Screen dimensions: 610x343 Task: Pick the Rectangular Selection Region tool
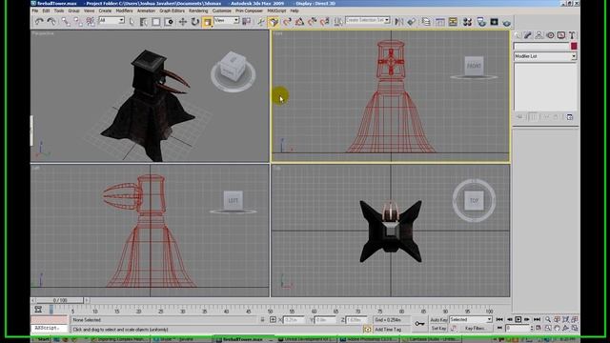(x=156, y=22)
